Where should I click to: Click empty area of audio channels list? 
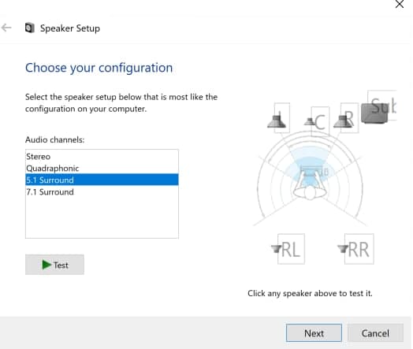point(102,218)
